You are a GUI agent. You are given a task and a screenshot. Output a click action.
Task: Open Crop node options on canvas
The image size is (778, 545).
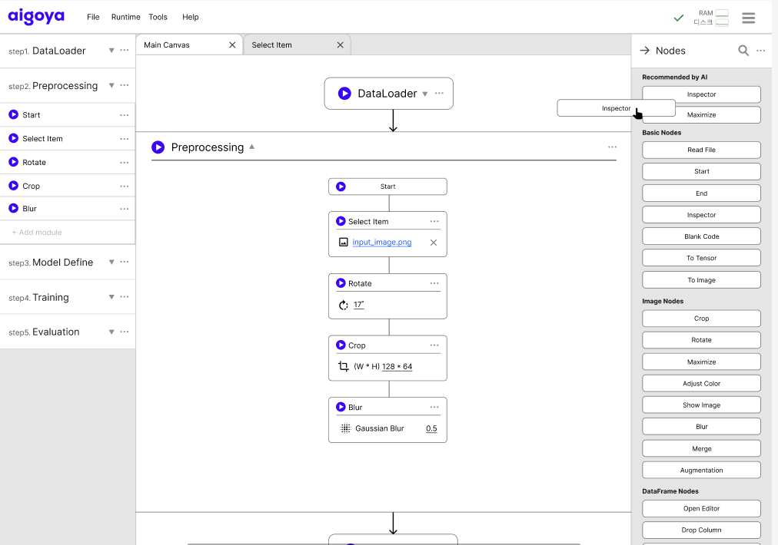pos(434,345)
